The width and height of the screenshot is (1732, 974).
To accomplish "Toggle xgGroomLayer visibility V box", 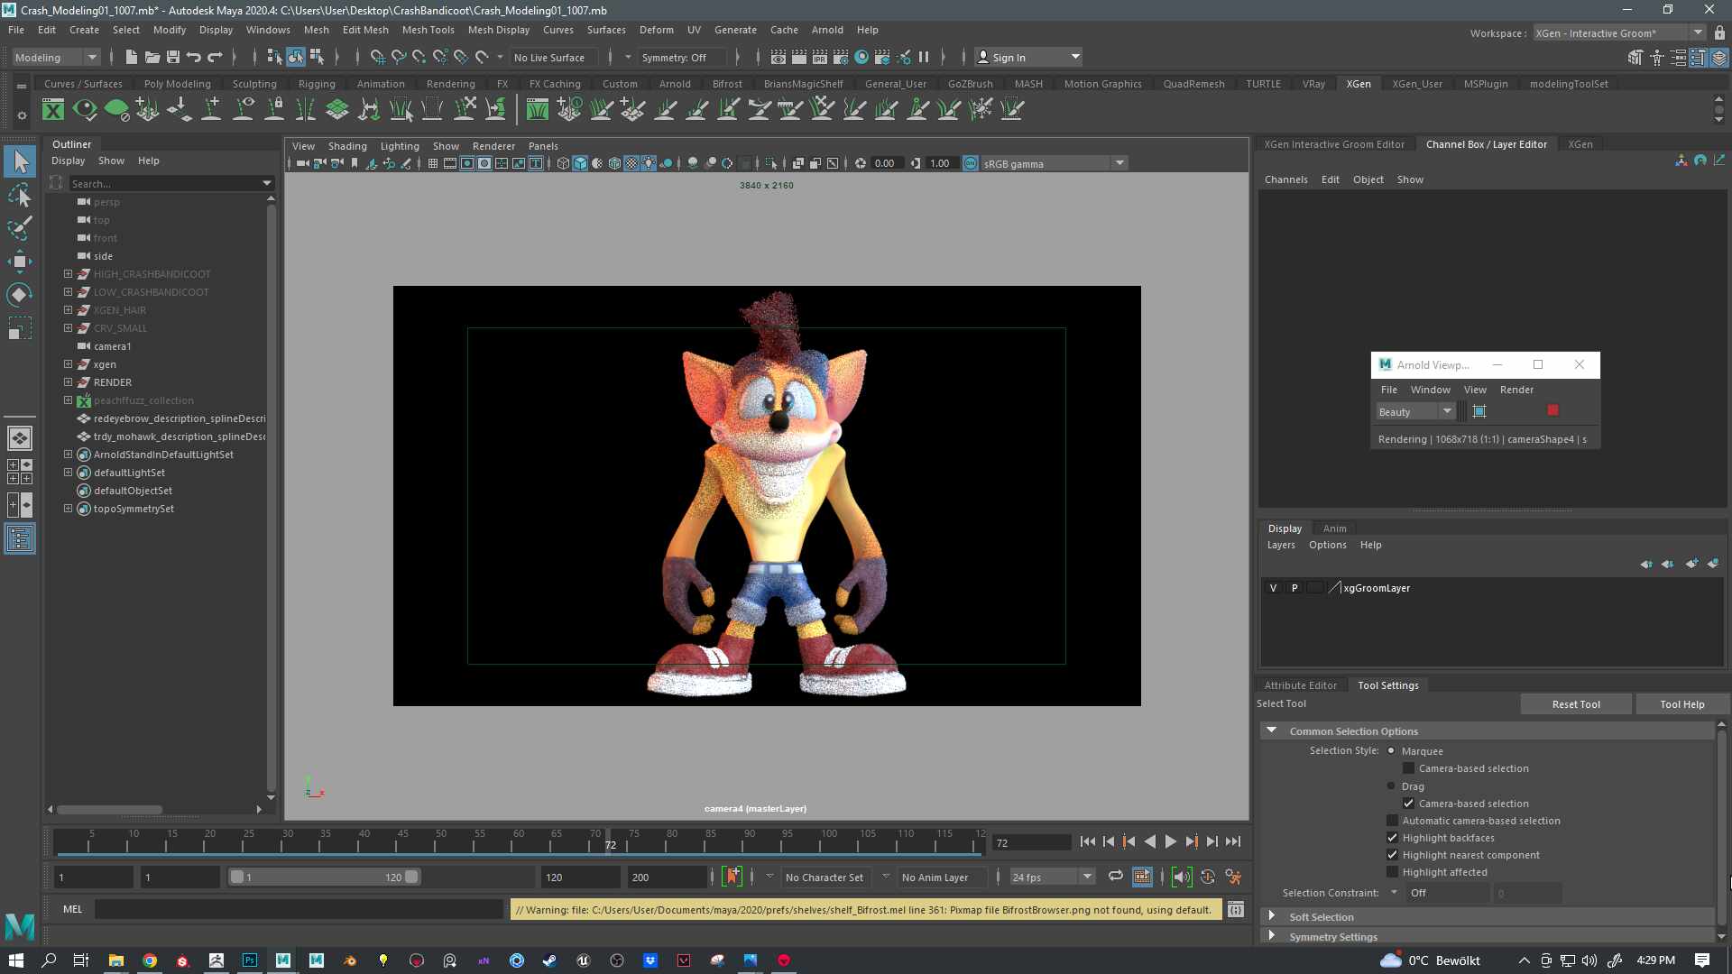I will (x=1273, y=588).
